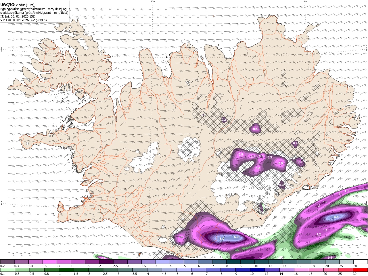Pick the darkest green 1 rain scale swatch
Screen dimensions: 368x276
[66, 270]
